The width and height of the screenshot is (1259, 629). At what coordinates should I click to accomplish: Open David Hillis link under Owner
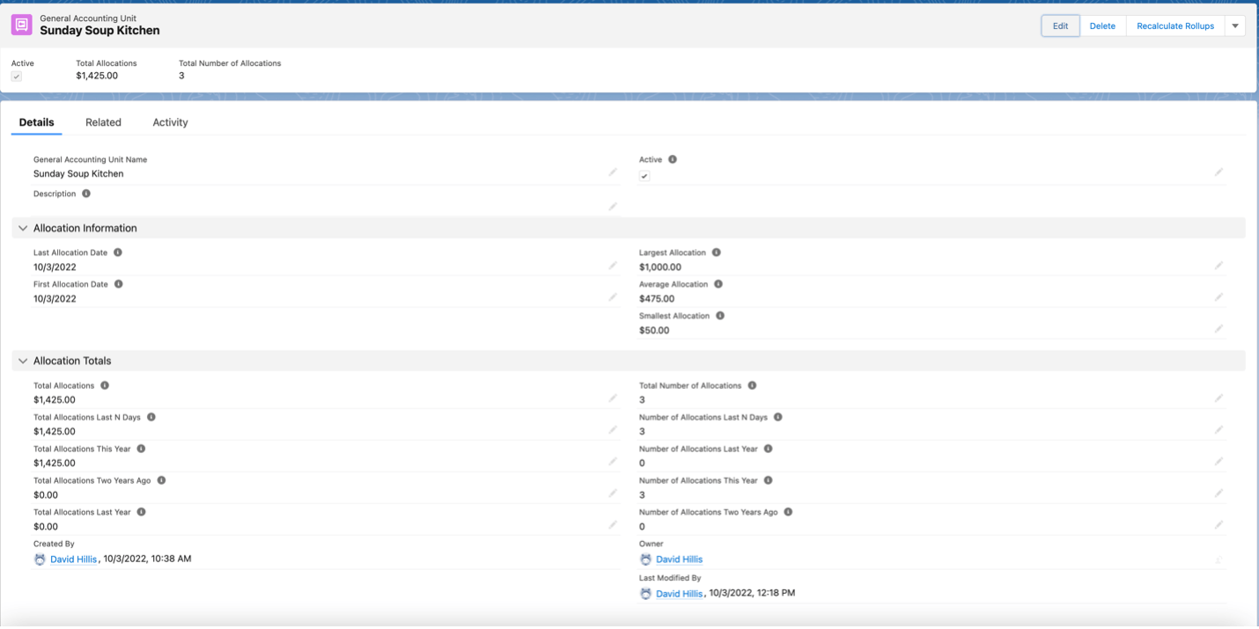coord(679,560)
